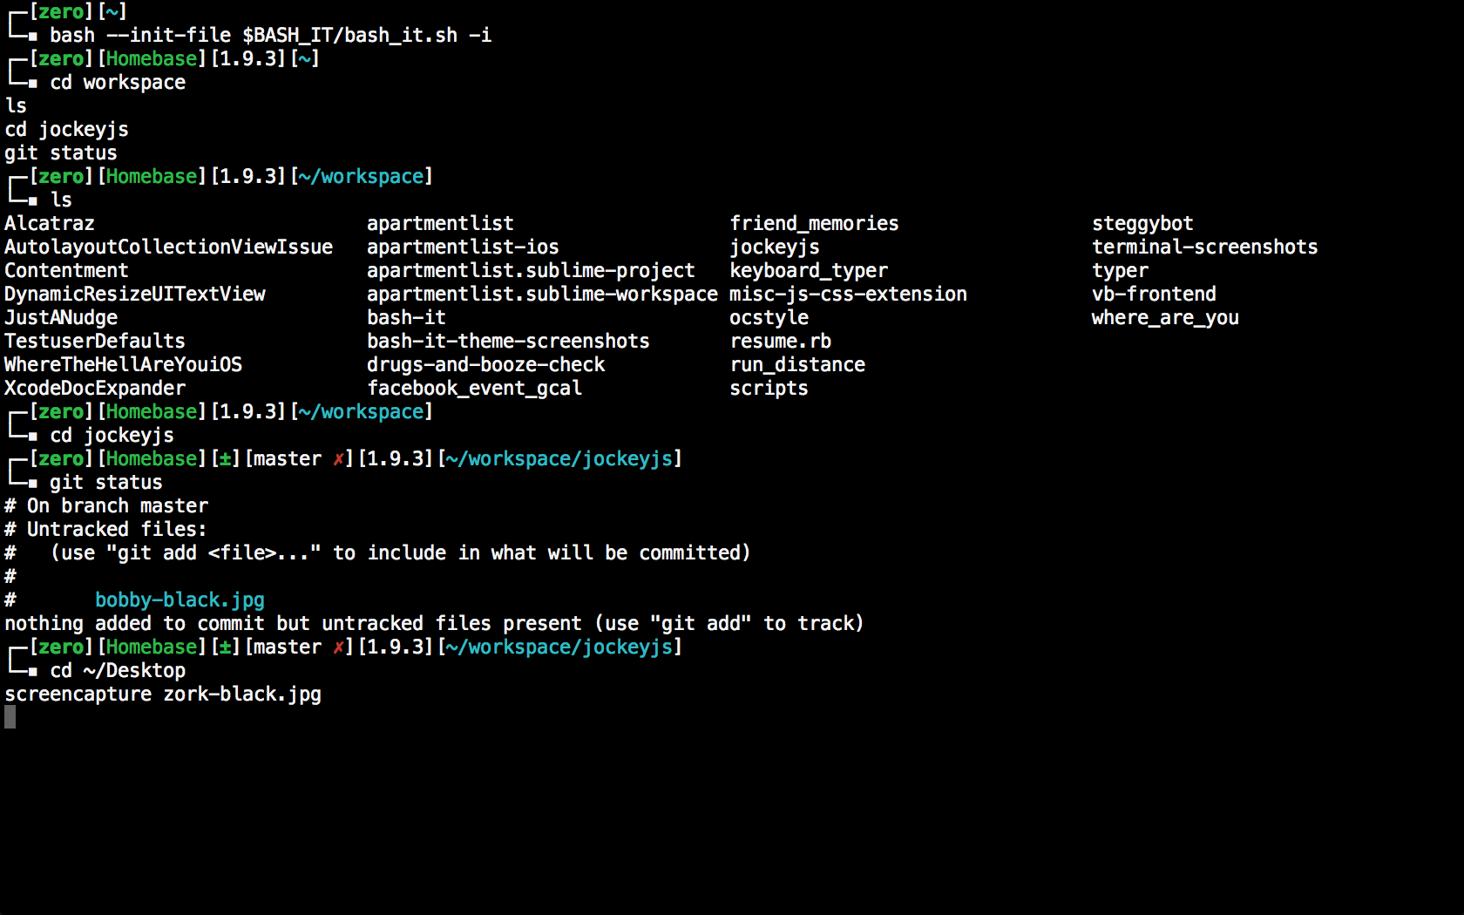Click the cd ~/Desktop command
This screenshot has width=1464, height=915.
[118, 670]
